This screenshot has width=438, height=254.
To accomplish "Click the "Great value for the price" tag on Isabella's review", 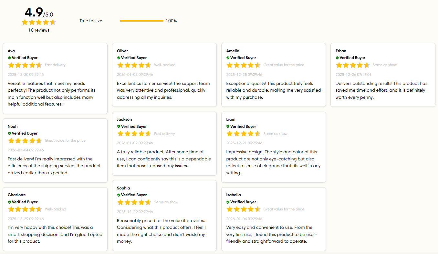I will [284, 209].
